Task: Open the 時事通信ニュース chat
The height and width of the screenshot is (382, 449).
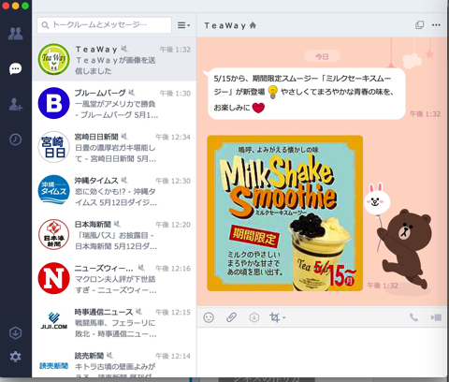Action: coord(114,322)
